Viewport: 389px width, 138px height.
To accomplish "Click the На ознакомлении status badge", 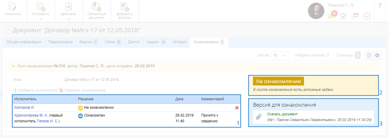I will [278, 82].
